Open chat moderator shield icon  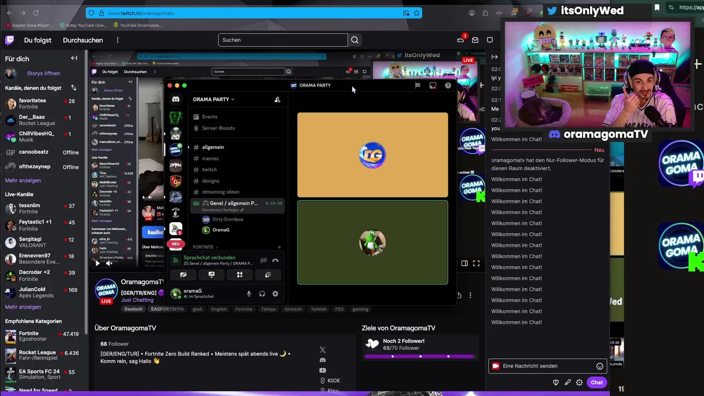(x=555, y=383)
